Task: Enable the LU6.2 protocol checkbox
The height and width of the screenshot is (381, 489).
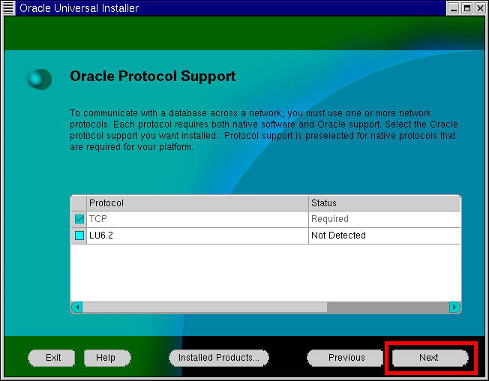Action: click(79, 235)
